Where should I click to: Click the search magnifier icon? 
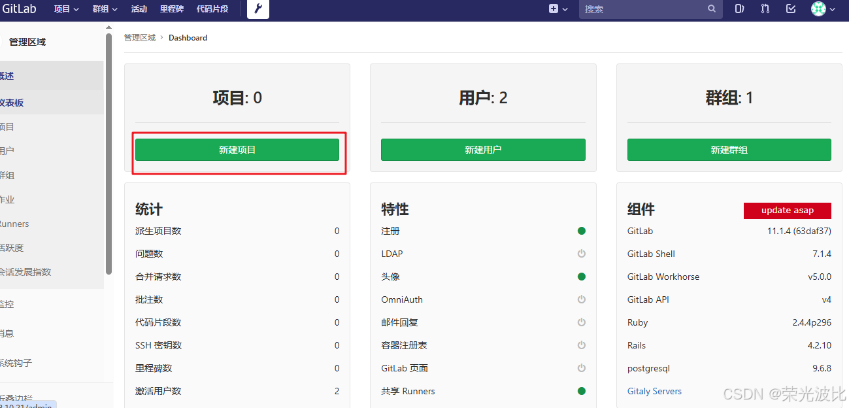712,9
